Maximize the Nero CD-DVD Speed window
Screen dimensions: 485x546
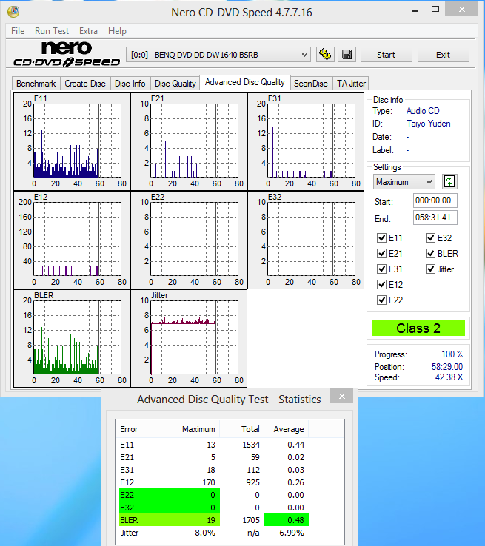(x=435, y=10)
